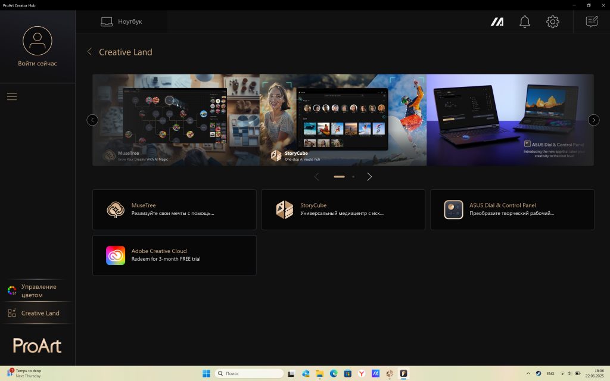Click the 'Creative Land' page heading
This screenshot has width=610, height=381.
click(x=125, y=52)
